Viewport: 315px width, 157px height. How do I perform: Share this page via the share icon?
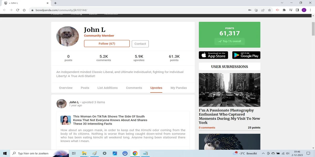[263, 10]
